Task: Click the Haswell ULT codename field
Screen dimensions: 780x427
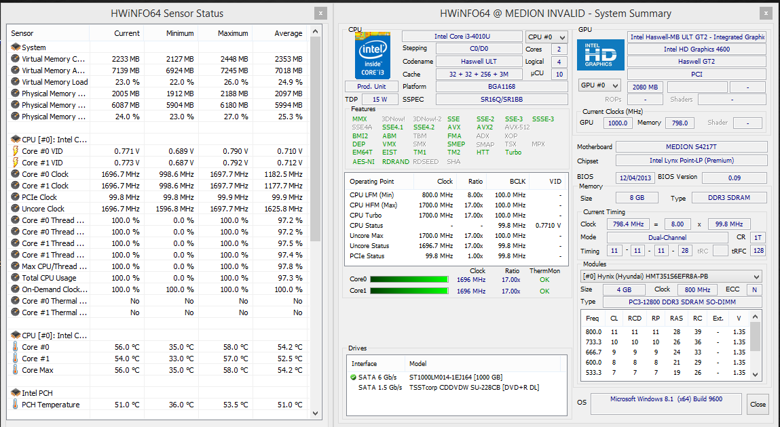Action: (479, 61)
